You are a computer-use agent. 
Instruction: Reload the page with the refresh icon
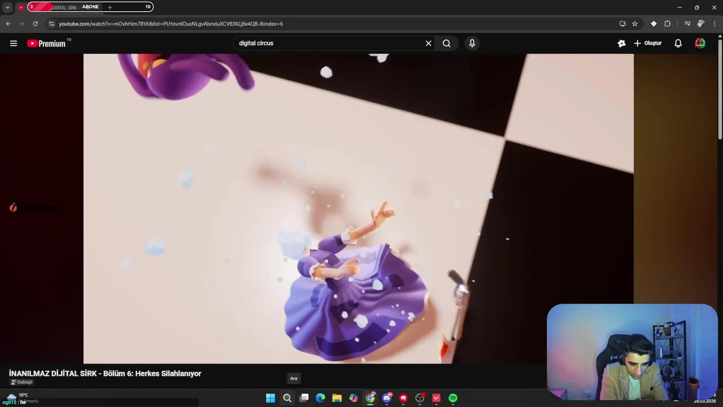tap(35, 24)
